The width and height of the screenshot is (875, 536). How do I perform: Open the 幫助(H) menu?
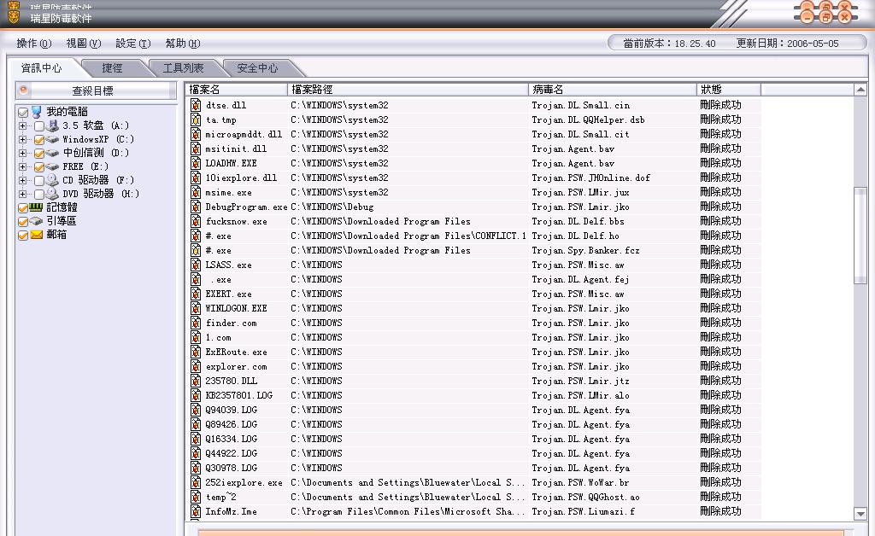(x=183, y=43)
